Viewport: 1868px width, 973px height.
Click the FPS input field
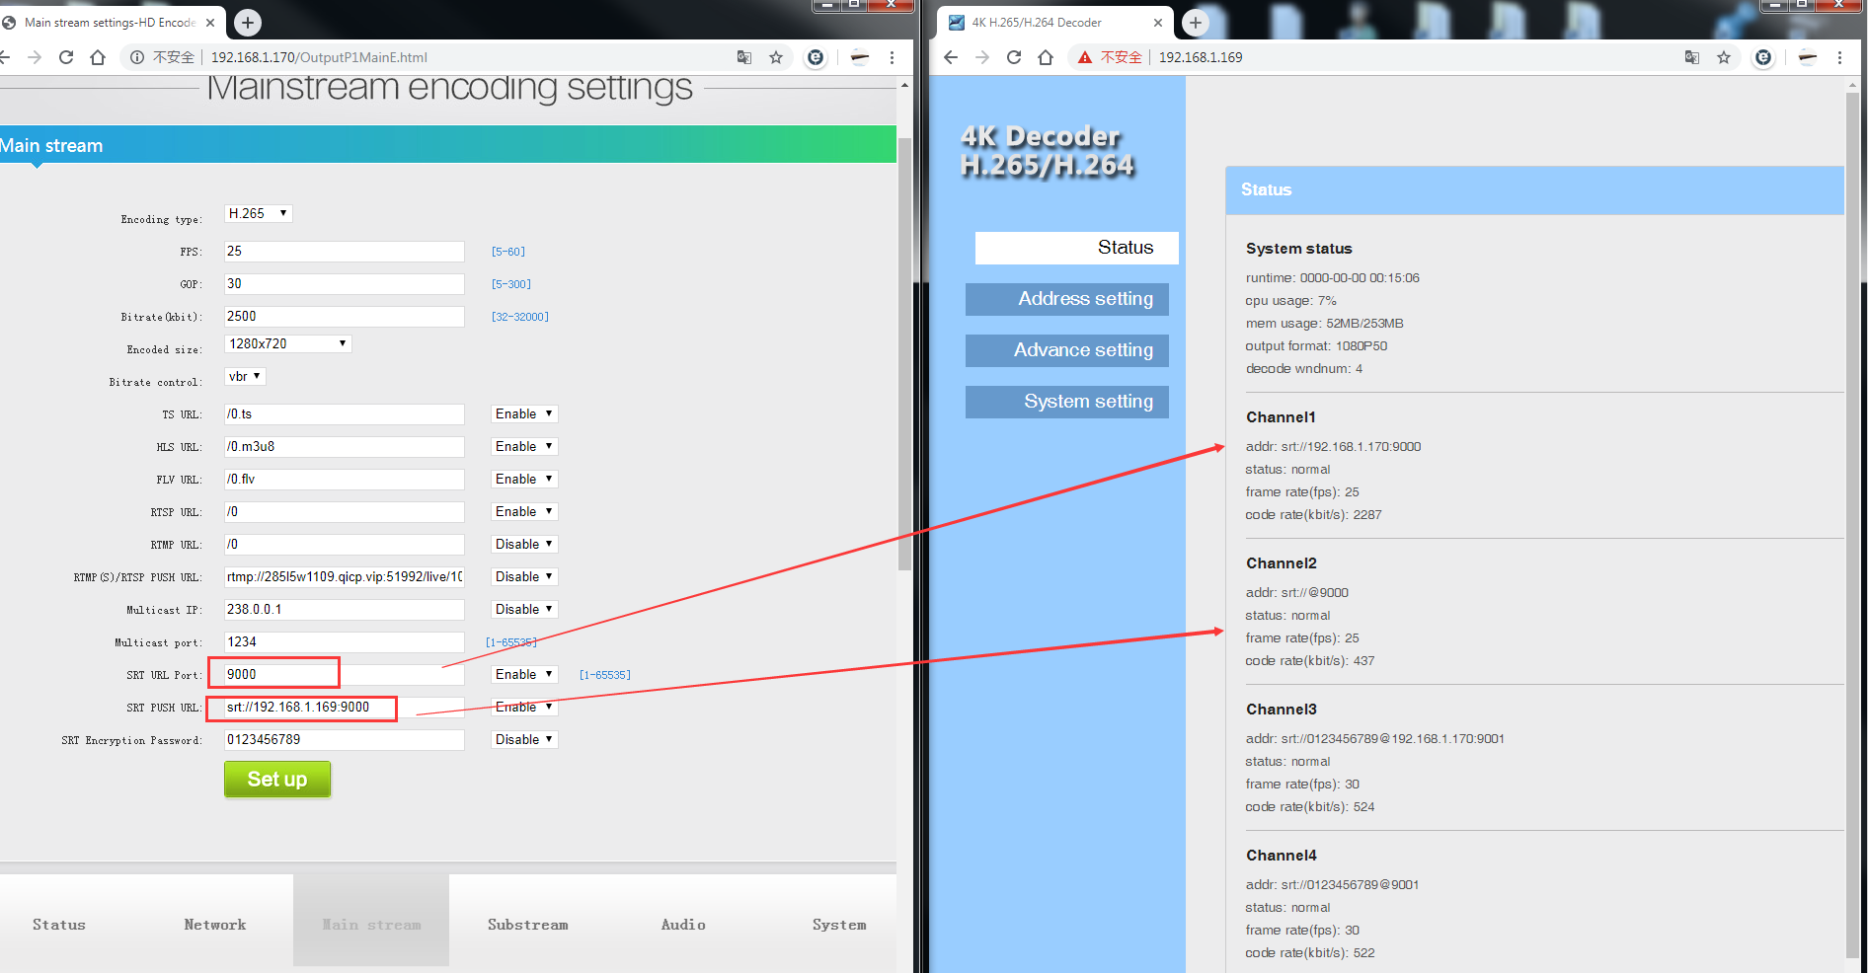(x=344, y=251)
